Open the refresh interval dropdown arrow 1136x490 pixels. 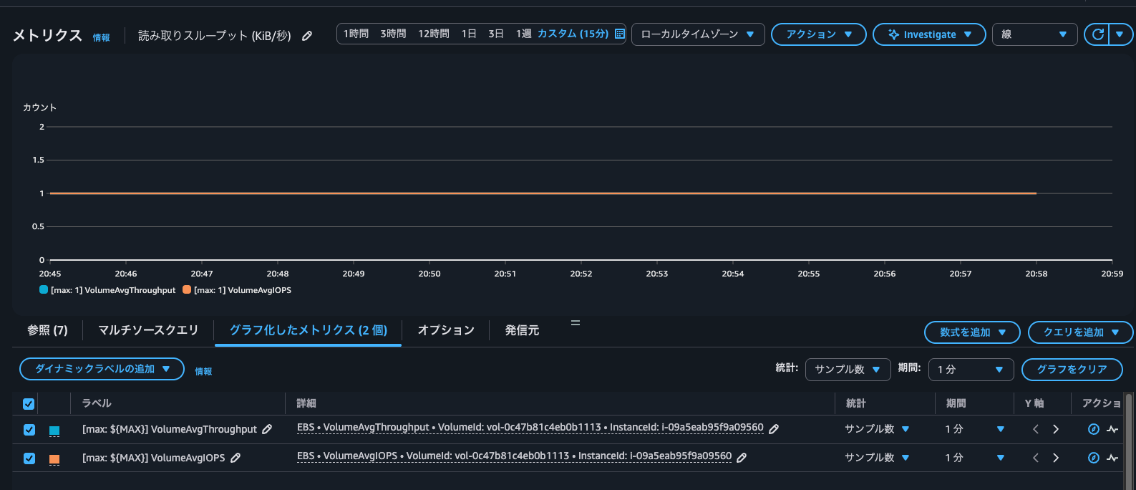pos(1120,34)
